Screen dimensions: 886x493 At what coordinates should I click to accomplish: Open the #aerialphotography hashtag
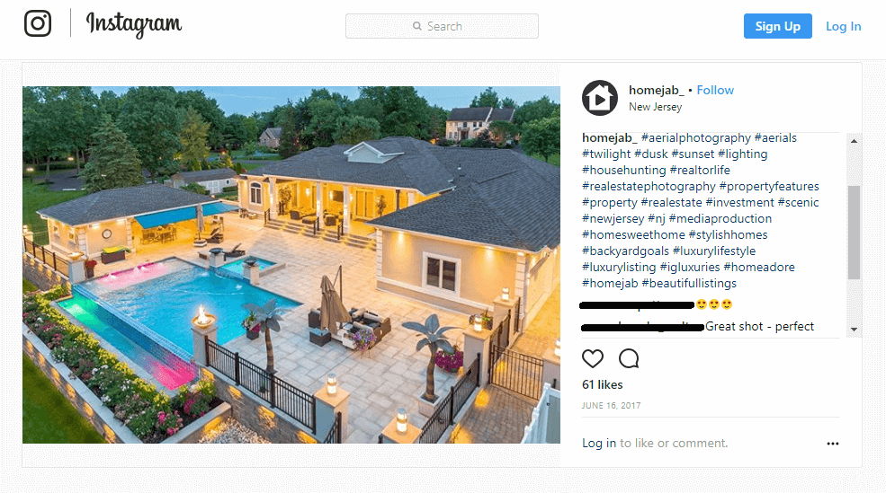pyautogui.click(x=696, y=137)
